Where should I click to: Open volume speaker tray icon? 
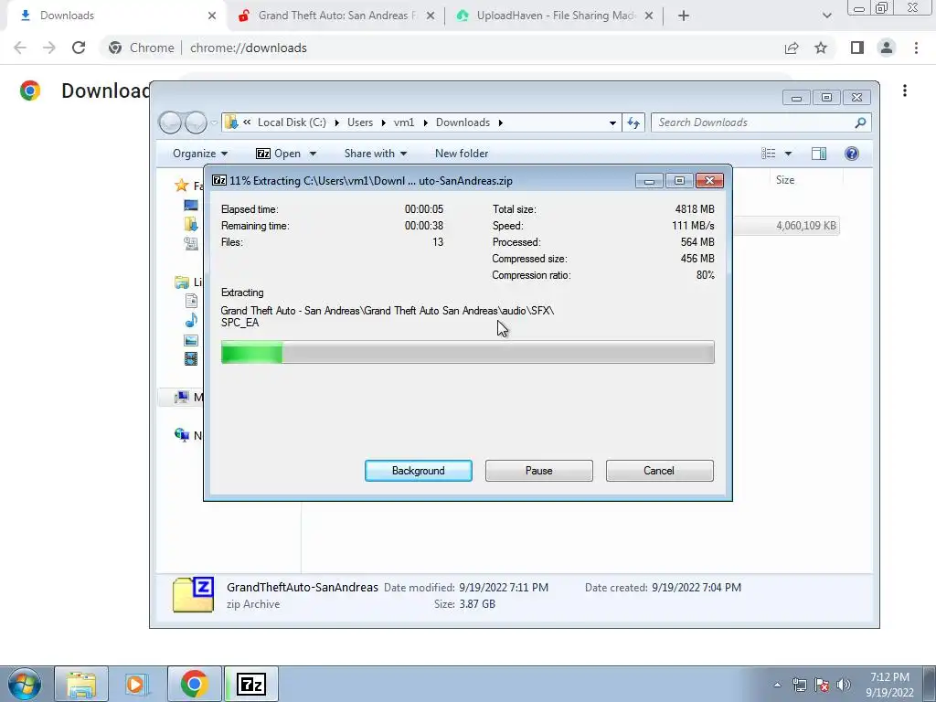(x=844, y=685)
